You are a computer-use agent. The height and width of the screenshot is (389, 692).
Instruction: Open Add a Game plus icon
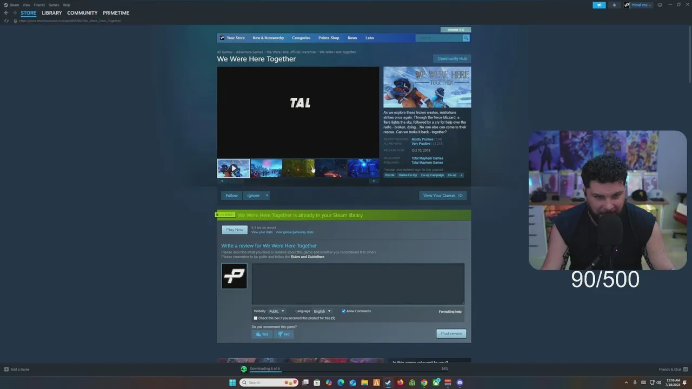(6, 370)
